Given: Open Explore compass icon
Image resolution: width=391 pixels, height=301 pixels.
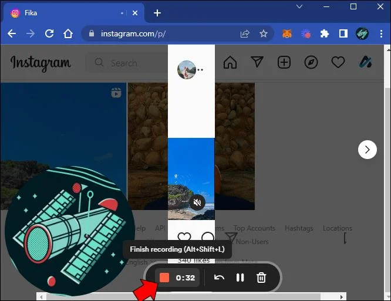Looking at the screenshot, I should (311, 62).
